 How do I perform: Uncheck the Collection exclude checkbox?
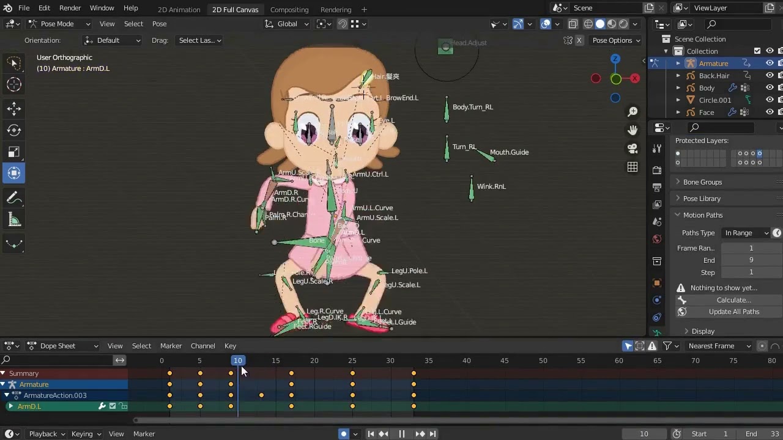[757, 51]
